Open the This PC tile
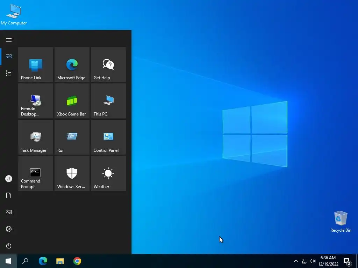 108,101
